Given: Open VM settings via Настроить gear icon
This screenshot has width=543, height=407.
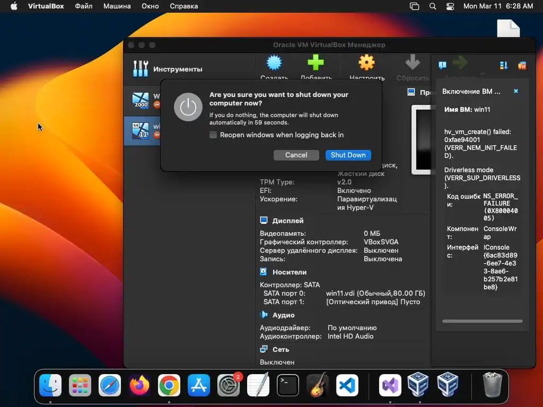Looking at the screenshot, I should coord(366,63).
